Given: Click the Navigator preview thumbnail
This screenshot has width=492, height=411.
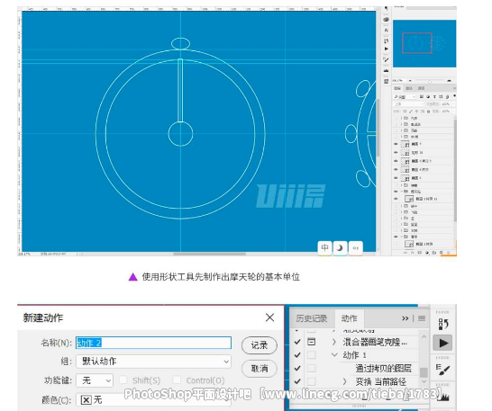Looking at the screenshot, I should pyautogui.click(x=424, y=43).
